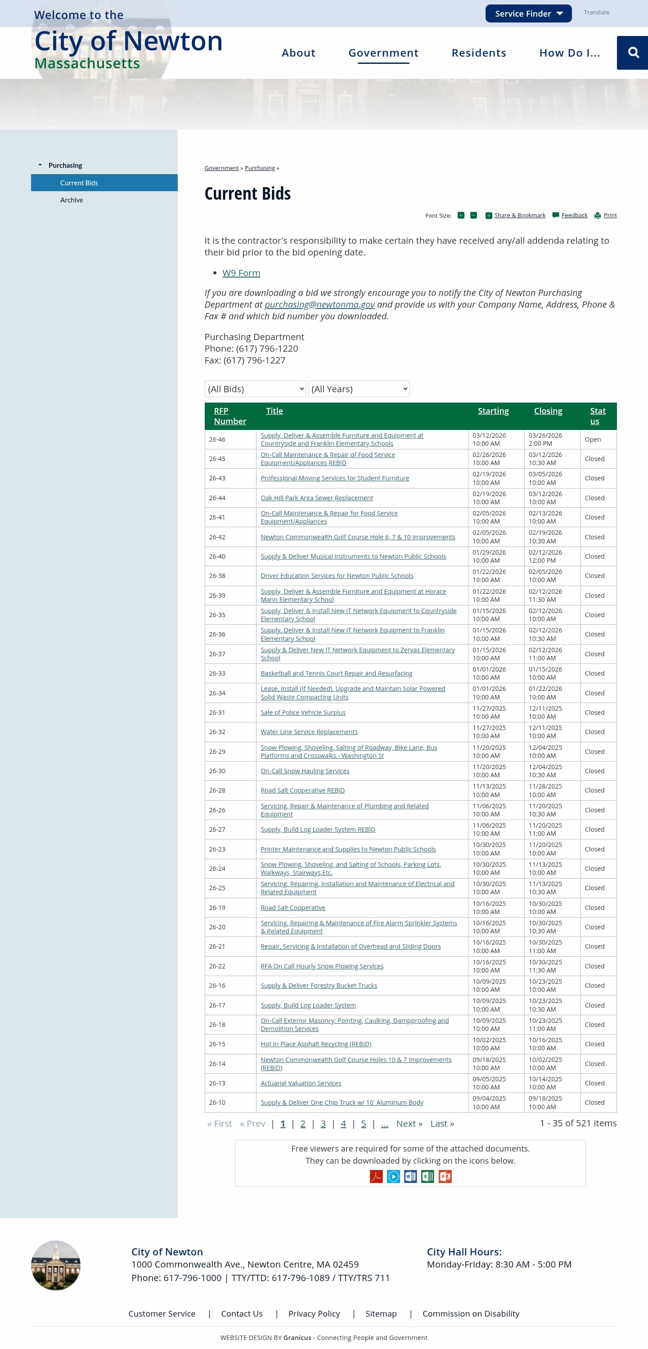Download the Excel viewer icon
This screenshot has width=648, height=1349.
(428, 1176)
